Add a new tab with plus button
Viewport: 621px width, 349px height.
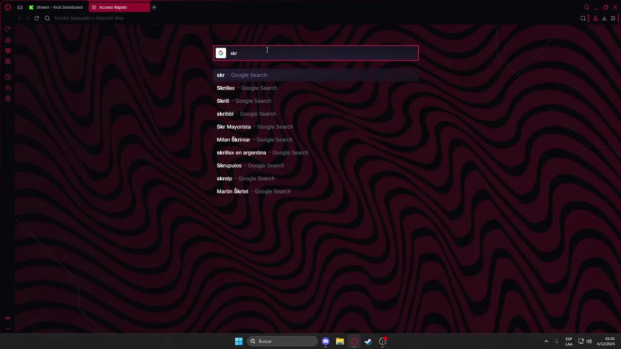(x=154, y=7)
